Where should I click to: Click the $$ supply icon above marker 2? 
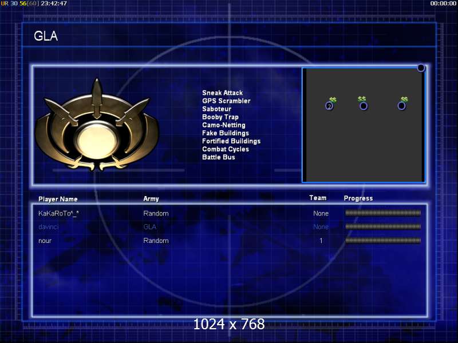pos(333,99)
